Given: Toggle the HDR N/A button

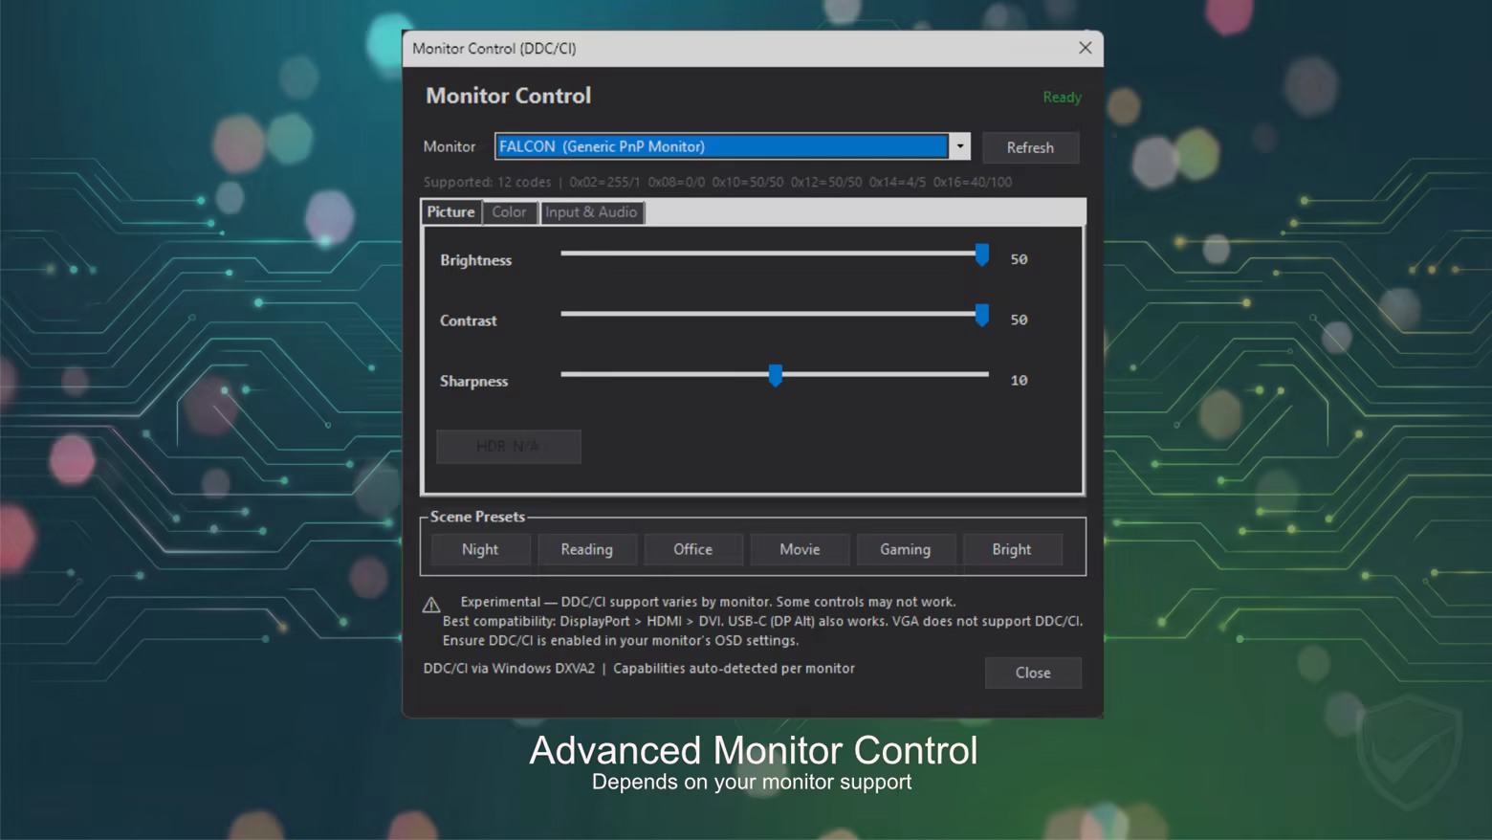Looking at the screenshot, I should coord(508,446).
